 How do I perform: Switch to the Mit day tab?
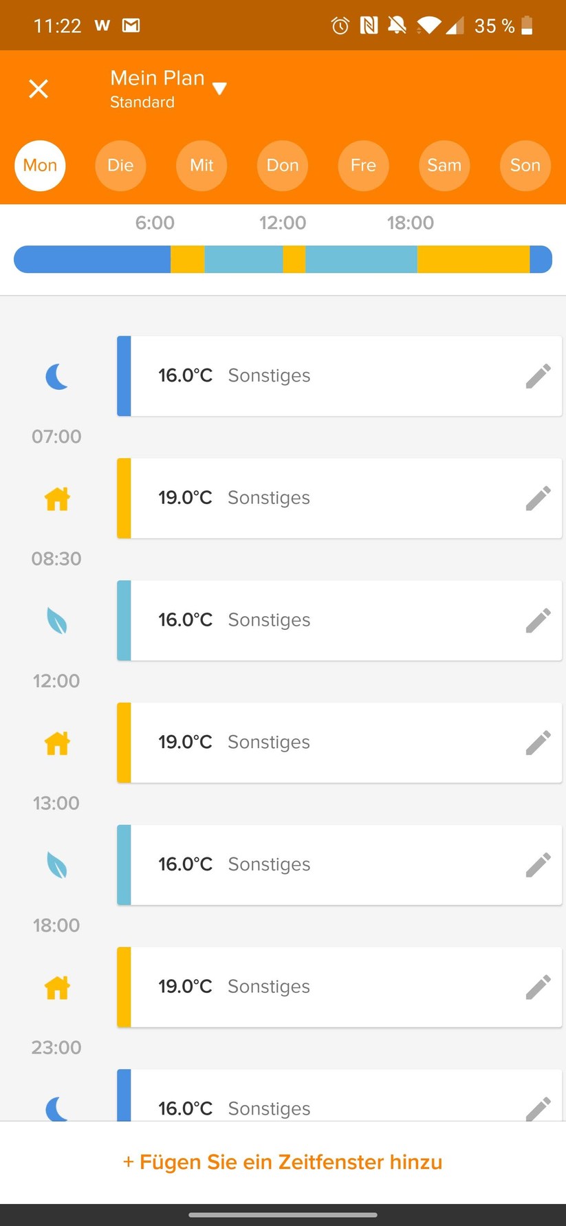[202, 166]
